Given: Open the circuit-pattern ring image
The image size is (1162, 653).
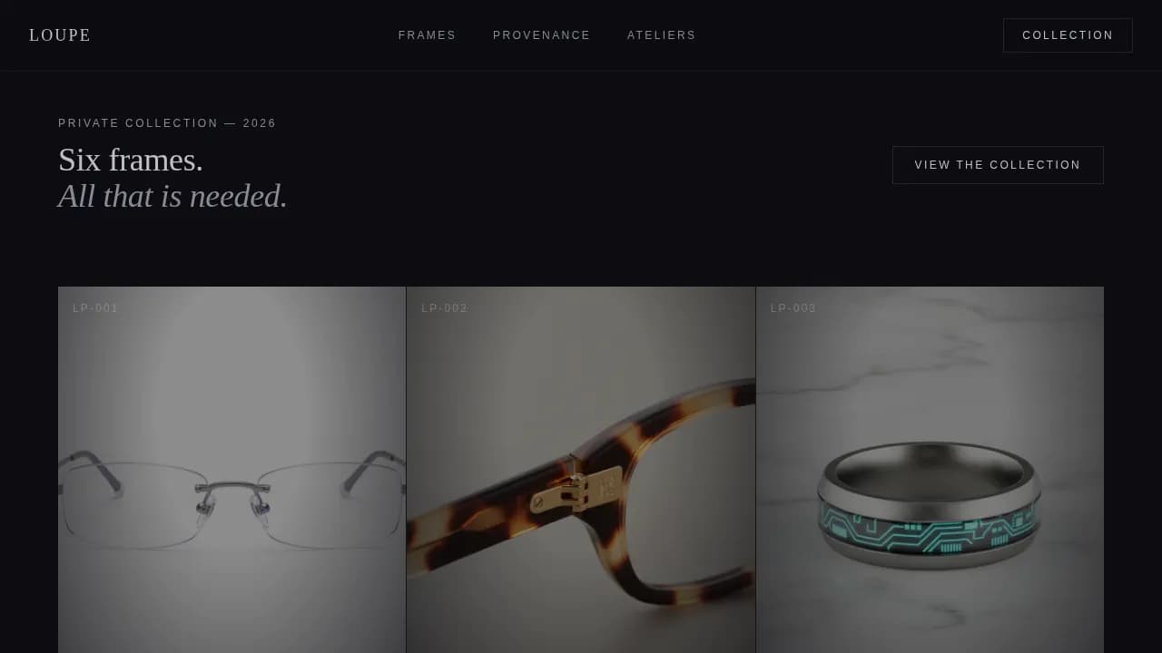Looking at the screenshot, I should point(930,470).
